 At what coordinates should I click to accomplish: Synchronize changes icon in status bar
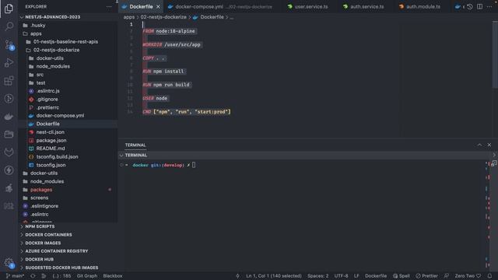click(x=33, y=276)
